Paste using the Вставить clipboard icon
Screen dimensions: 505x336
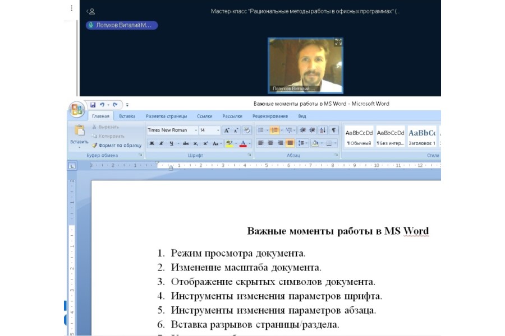79,130
